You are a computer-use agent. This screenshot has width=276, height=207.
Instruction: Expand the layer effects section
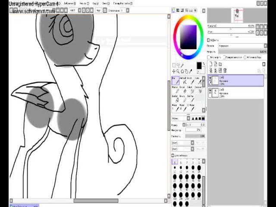click(x=208, y=40)
